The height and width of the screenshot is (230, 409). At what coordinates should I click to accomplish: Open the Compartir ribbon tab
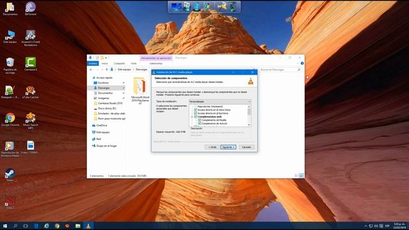tap(120, 63)
